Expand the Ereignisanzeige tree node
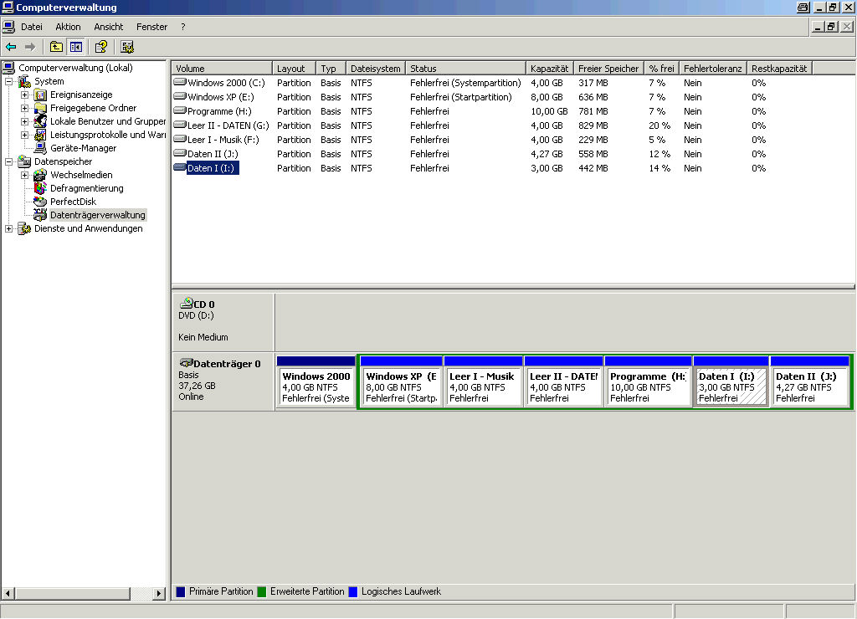The width and height of the screenshot is (857, 619). 24,95
